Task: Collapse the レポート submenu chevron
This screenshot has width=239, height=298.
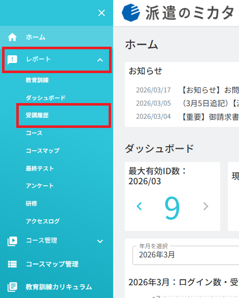Action: click(100, 60)
